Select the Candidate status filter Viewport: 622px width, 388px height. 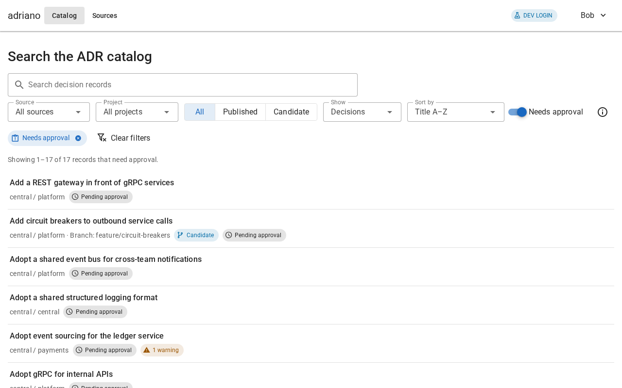[x=291, y=112]
